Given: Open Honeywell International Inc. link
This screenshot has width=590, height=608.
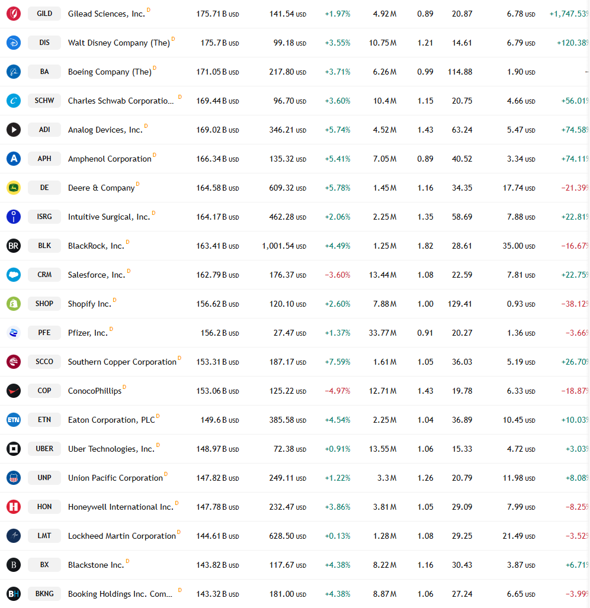Looking at the screenshot, I should coord(121,507).
